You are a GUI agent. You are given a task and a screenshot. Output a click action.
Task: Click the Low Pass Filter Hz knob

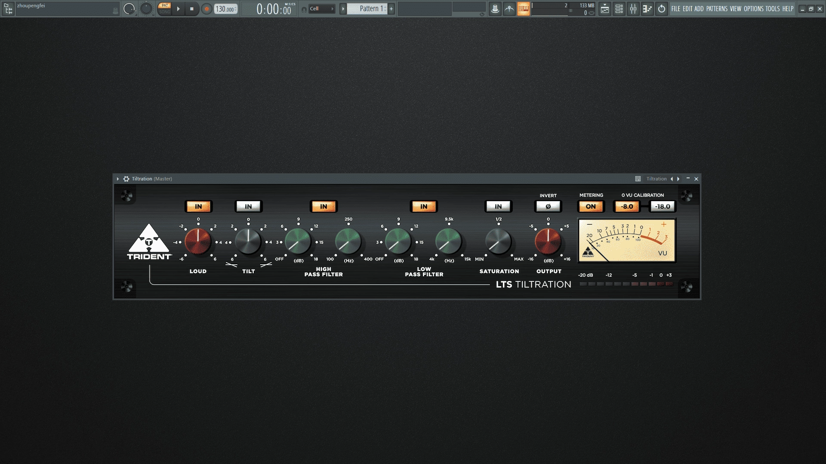tap(449, 241)
